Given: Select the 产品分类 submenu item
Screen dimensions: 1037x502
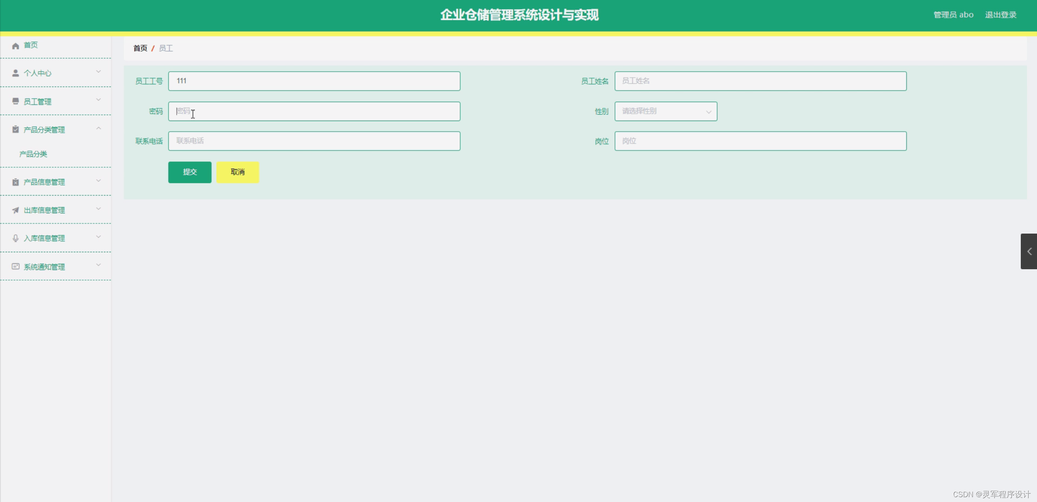Looking at the screenshot, I should (33, 154).
